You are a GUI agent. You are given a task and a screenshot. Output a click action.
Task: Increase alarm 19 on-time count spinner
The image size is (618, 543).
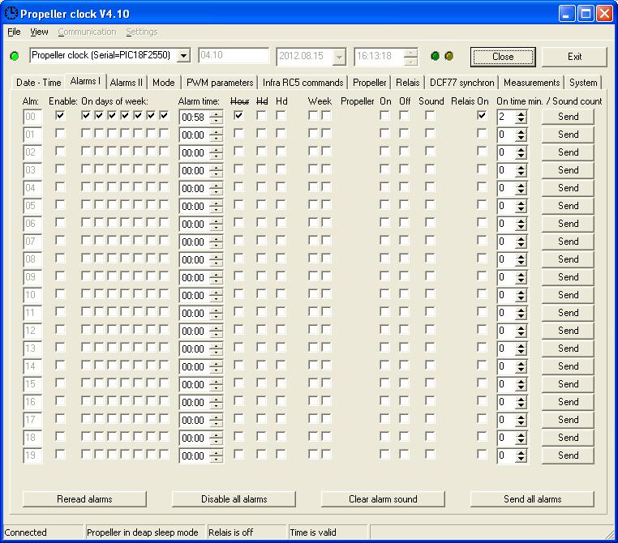[521, 452]
